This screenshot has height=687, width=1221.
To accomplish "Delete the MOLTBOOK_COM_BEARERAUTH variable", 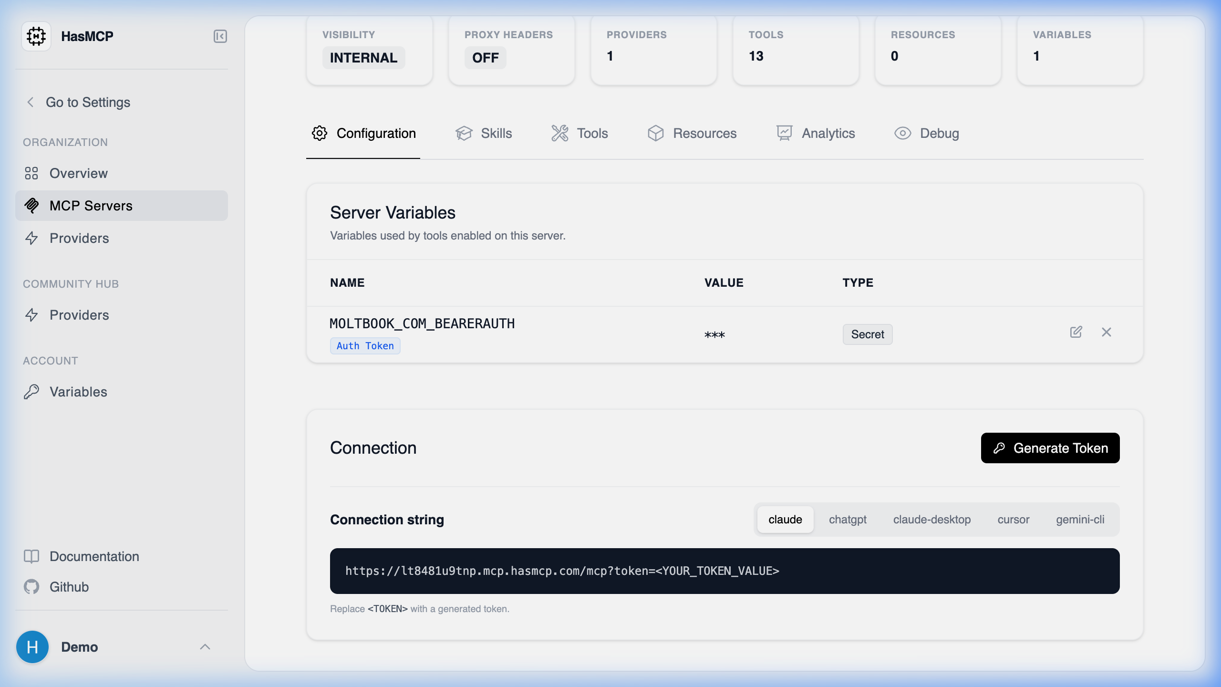I will (x=1106, y=332).
